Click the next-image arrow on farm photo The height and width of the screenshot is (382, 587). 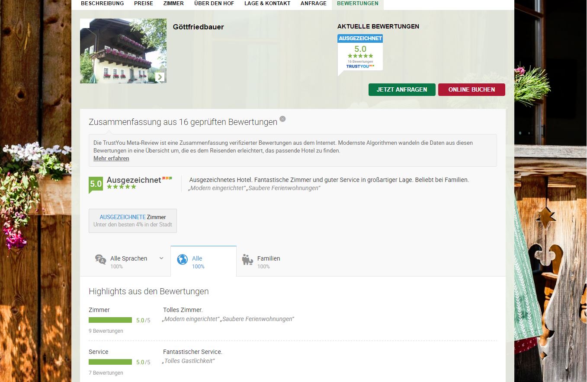[x=160, y=77]
